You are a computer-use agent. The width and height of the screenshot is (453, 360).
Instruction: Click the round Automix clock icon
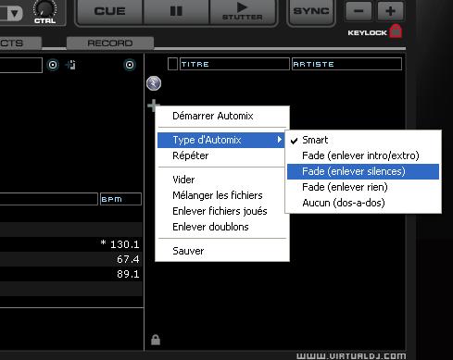coord(154,83)
